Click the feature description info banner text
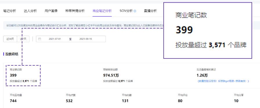Viewport: 260px width, 108px height. 85,26
